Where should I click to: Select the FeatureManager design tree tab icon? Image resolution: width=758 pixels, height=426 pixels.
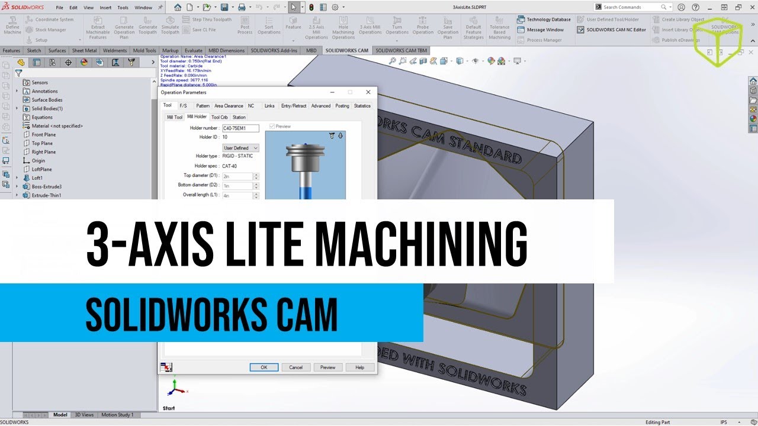21,62
